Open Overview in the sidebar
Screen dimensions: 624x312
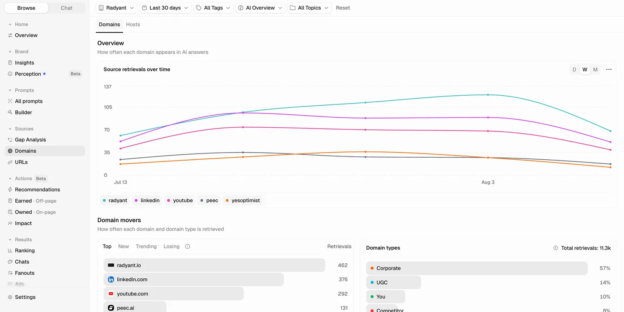26,35
